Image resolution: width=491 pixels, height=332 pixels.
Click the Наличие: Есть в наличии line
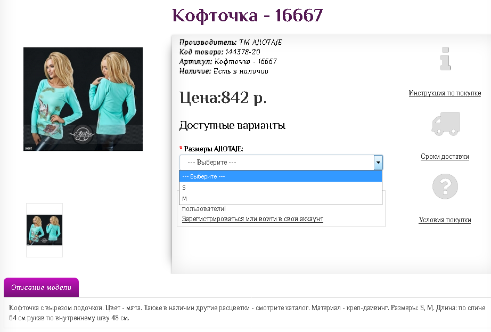[x=224, y=71]
